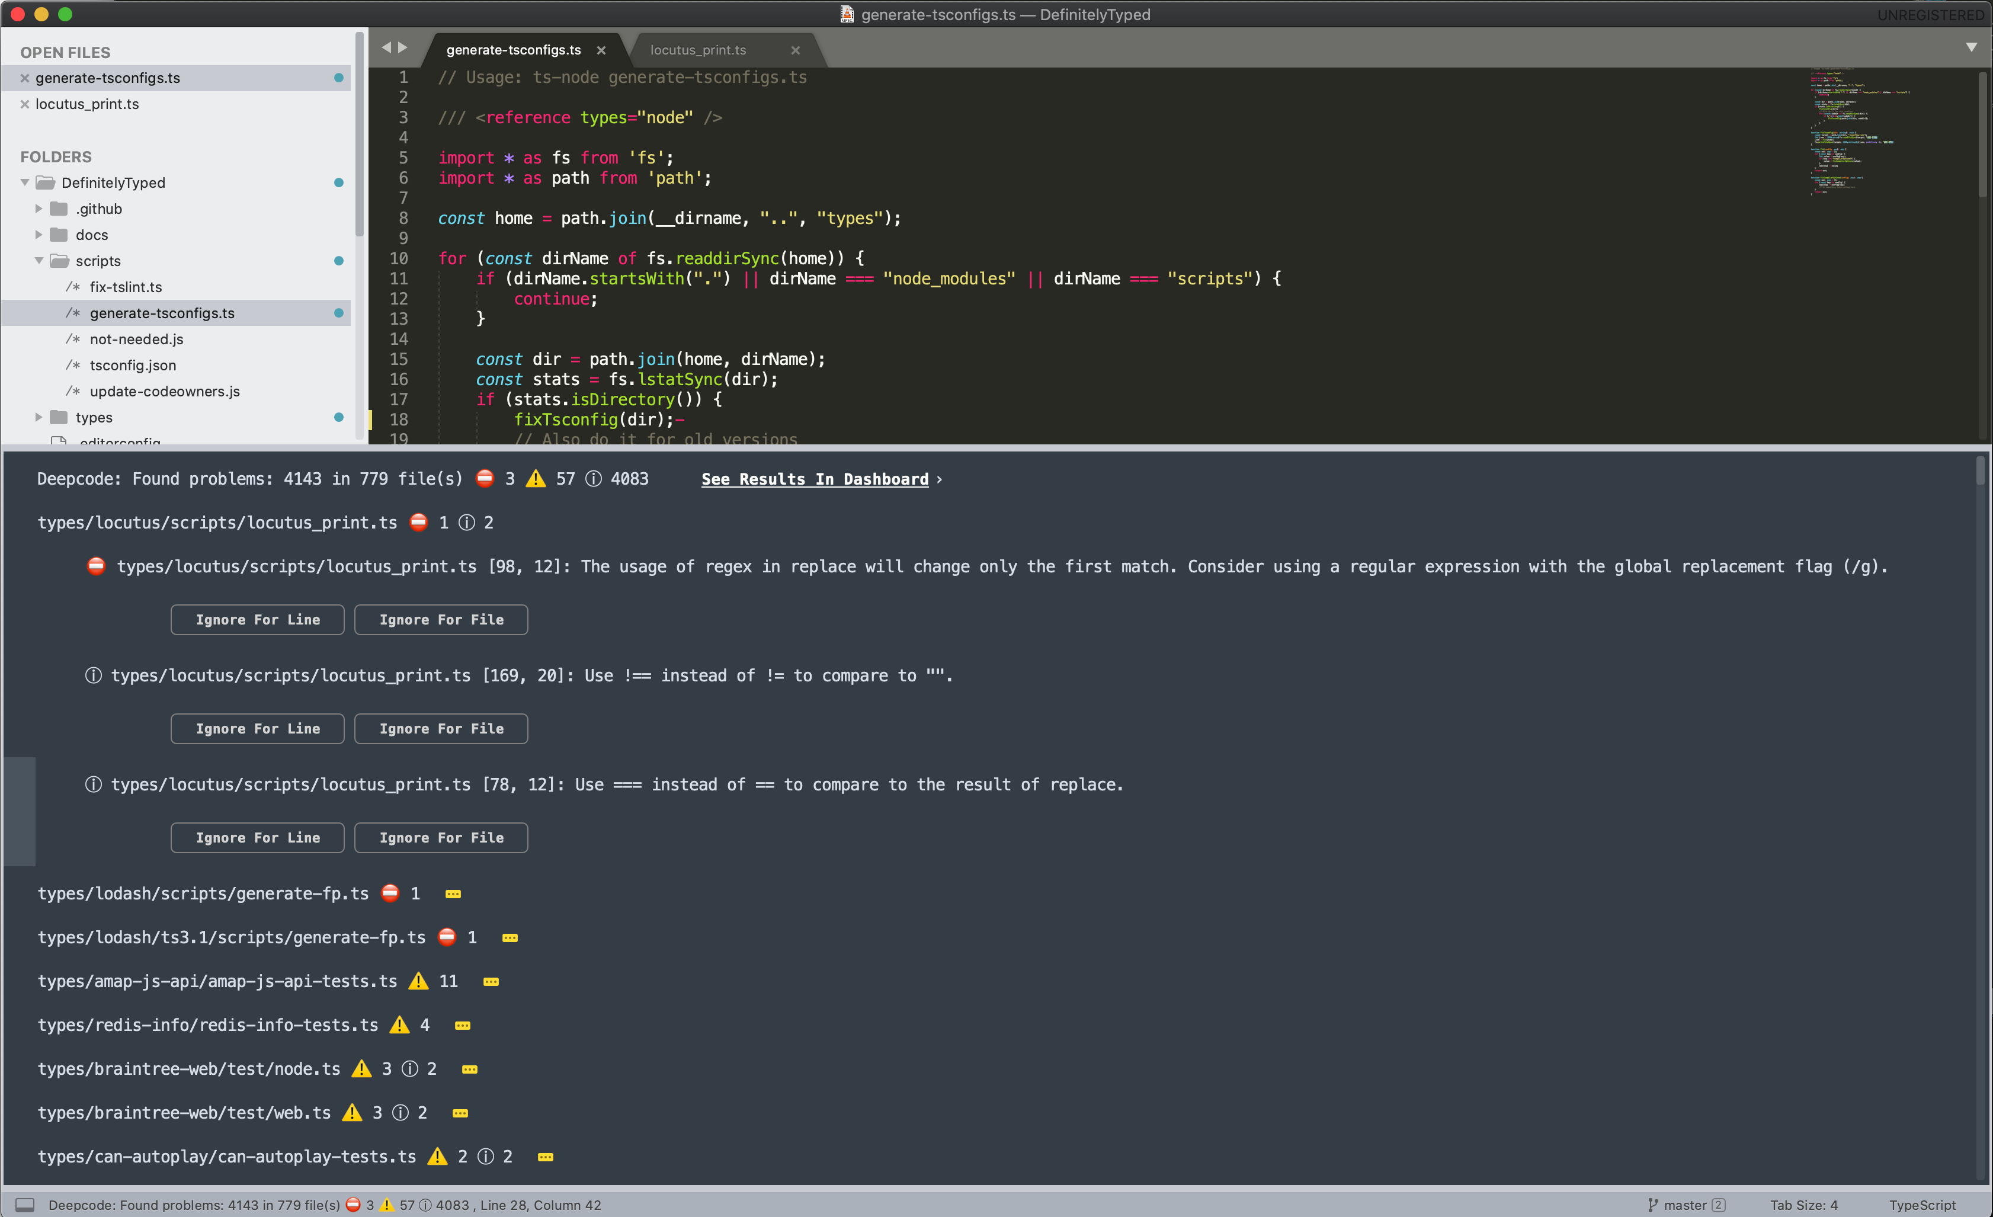Expand redis-info-tests.ts results ellipsis
Viewport: 1993px width, 1217px height.
463,1025
